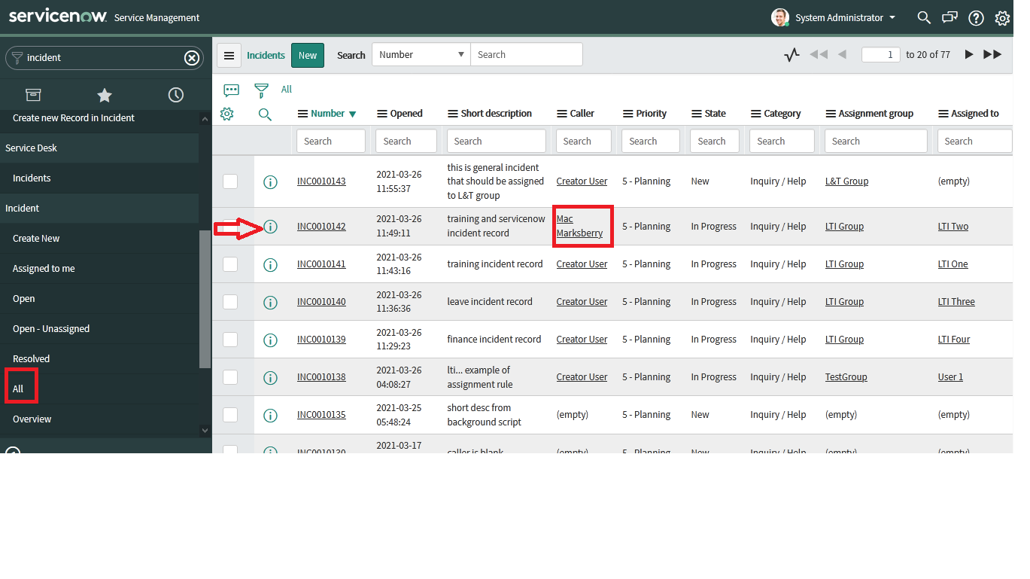Toggle column search magnifier icon
The image size is (1030, 579).
click(x=265, y=114)
